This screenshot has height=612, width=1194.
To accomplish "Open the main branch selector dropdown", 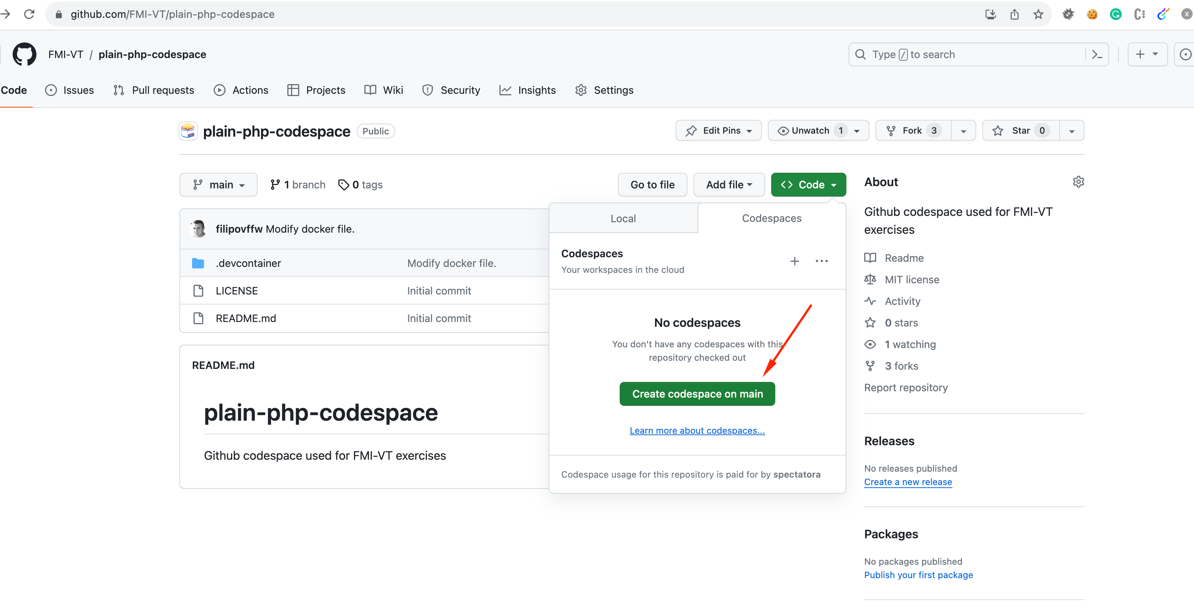I will [x=218, y=185].
